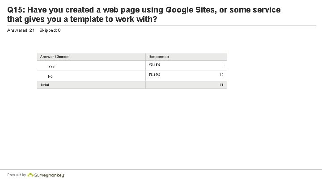This screenshot has width=322, height=181.
Task: Click the SurveyMonkey logo icon
Action: 30,175
